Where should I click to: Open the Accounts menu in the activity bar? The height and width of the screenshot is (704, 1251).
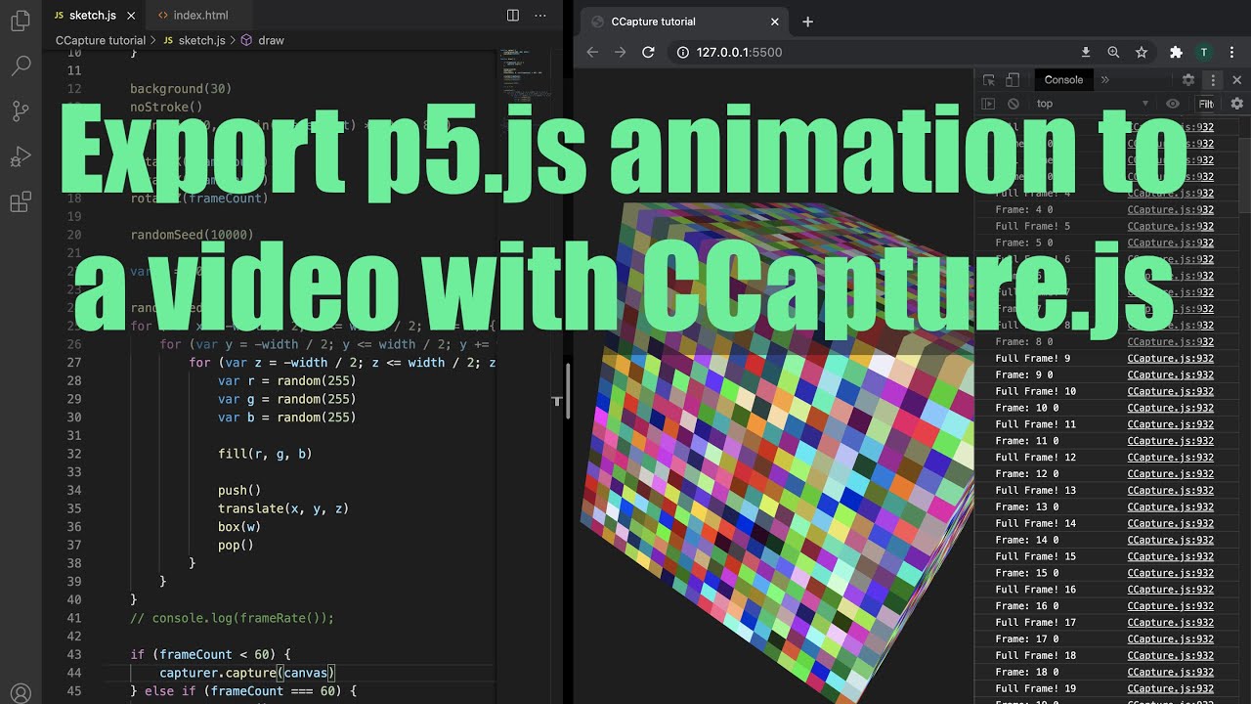tap(21, 694)
